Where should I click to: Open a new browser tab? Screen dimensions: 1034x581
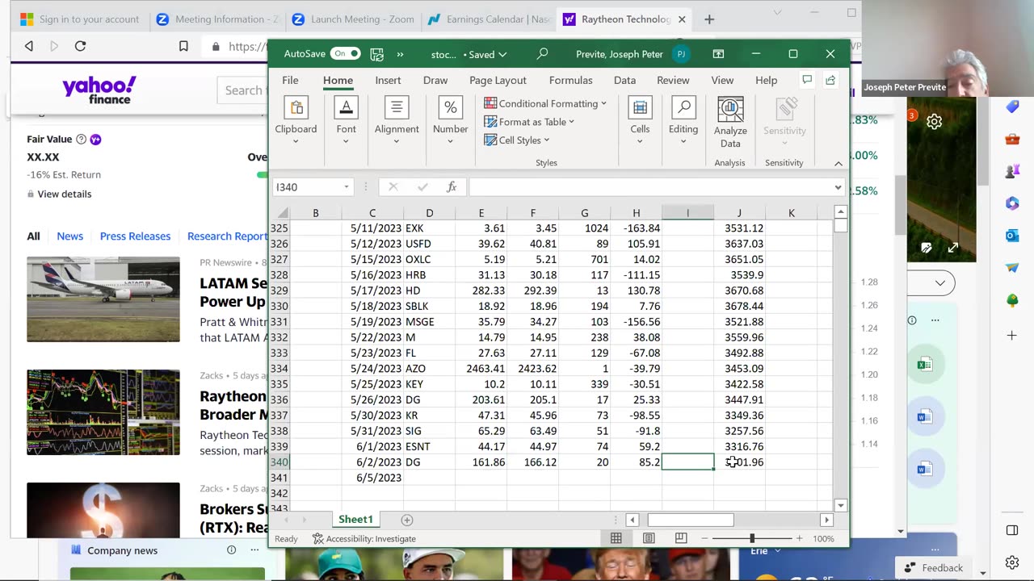coord(709,19)
